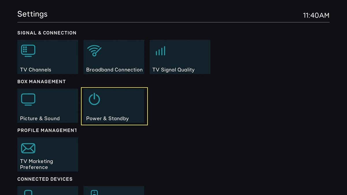The image size is (347, 195).
Task: Click the CONNECTED DEVICES section header
Action: [x=45, y=179]
